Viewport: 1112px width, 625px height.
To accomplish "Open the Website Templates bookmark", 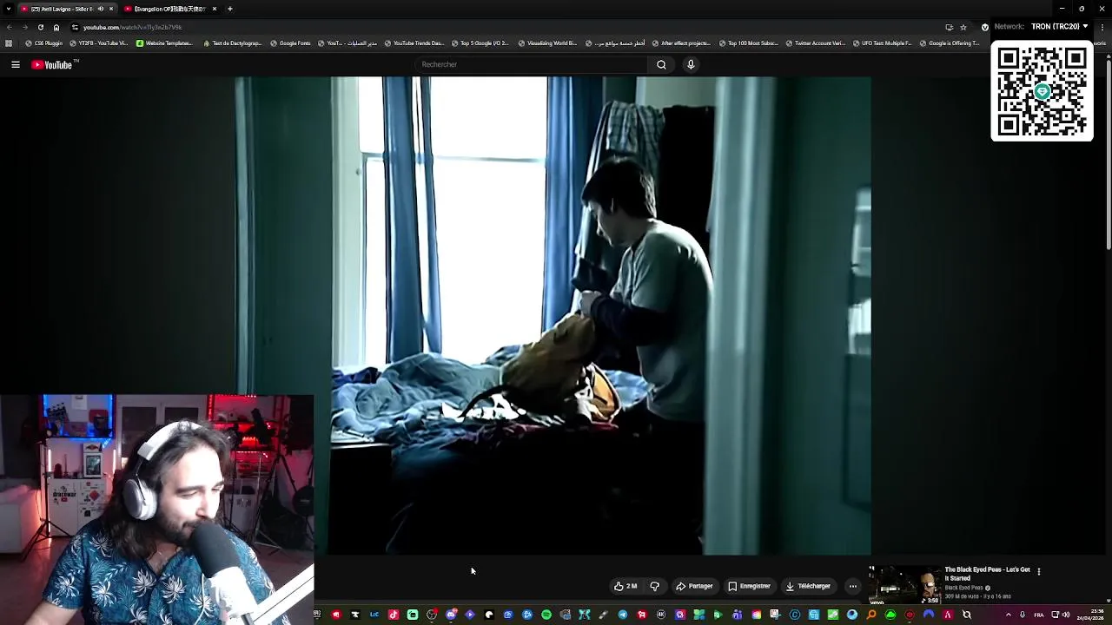I will tap(164, 43).
